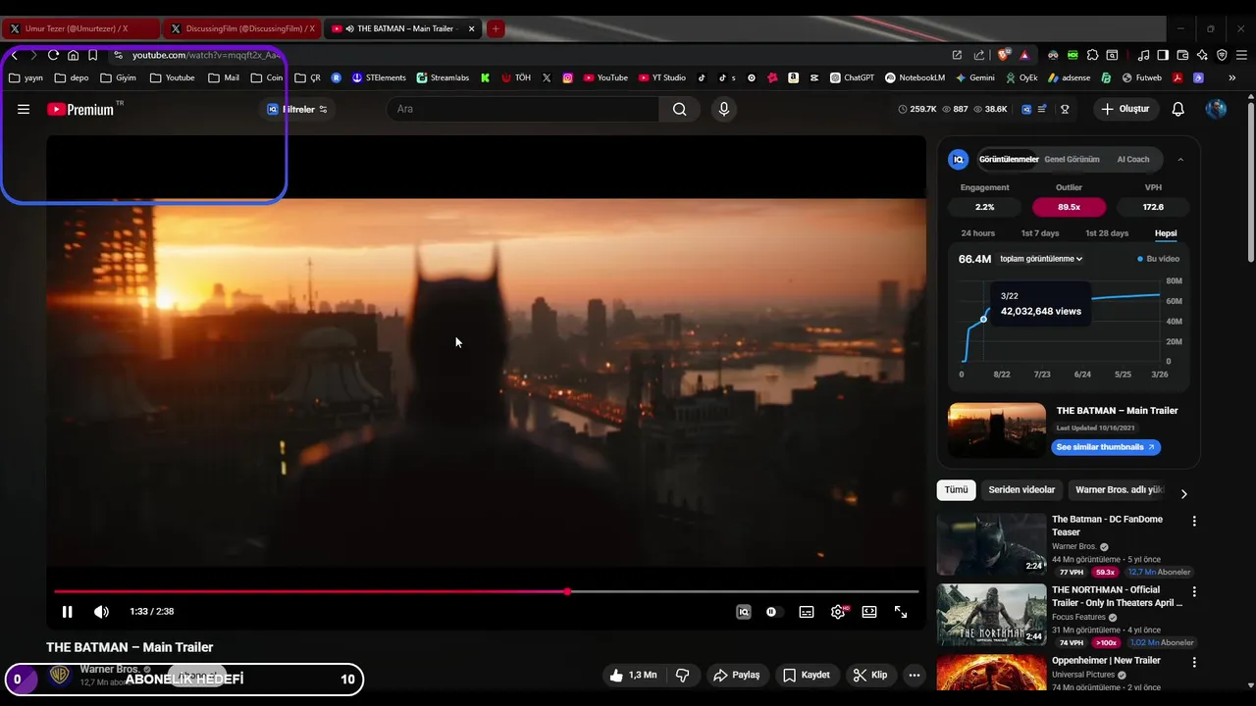Open YT Studio bookmark
Image resolution: width=1256 pixels, height=706 pixels.
coord(662,77)
